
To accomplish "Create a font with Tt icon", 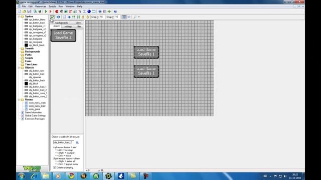I will tap(80, 11).
